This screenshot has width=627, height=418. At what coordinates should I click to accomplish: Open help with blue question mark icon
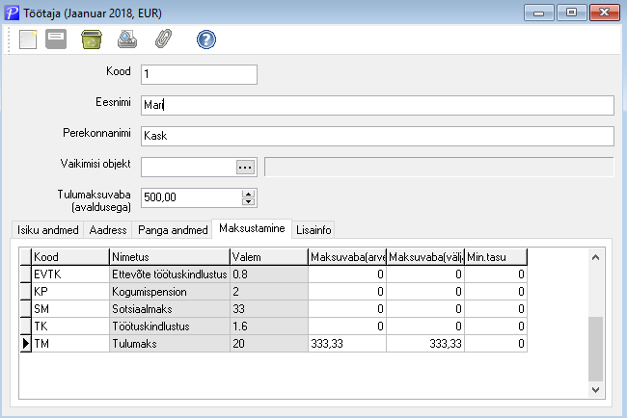click(206, 39)
